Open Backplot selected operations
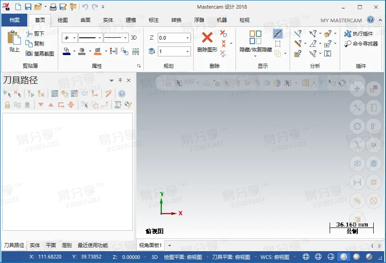The width and height of the screenshot is (386, 263). 55,94
